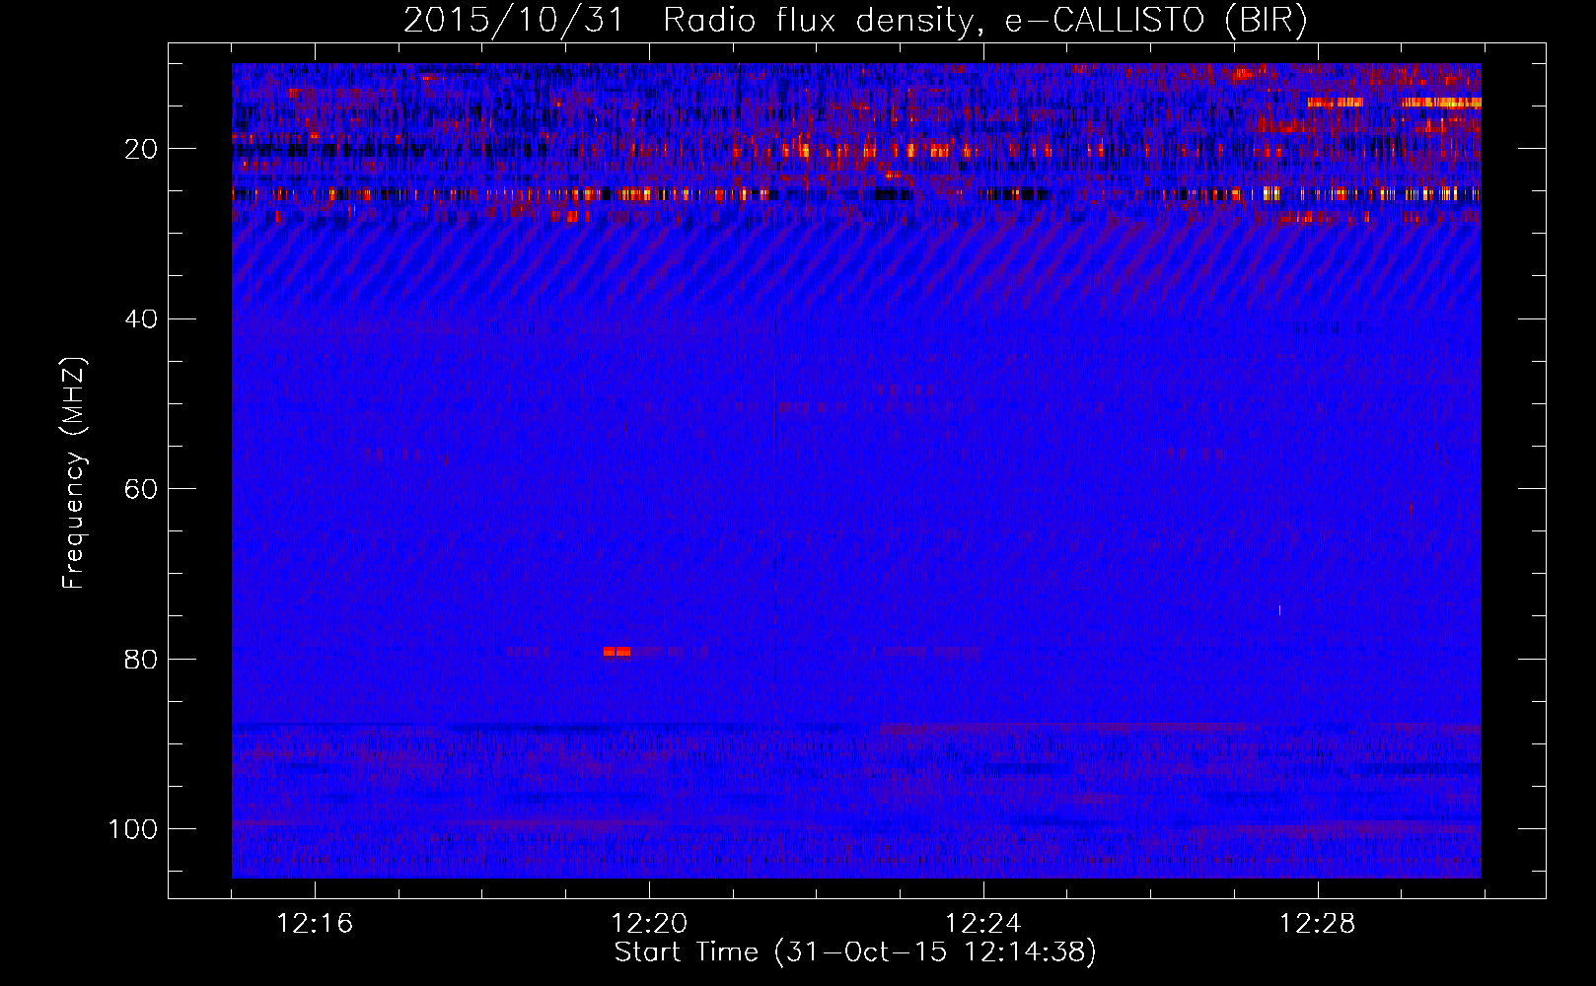Click the 40 MHz frequency tick label
This screenshot has width=1596, height=986.
tap(141, 319)
